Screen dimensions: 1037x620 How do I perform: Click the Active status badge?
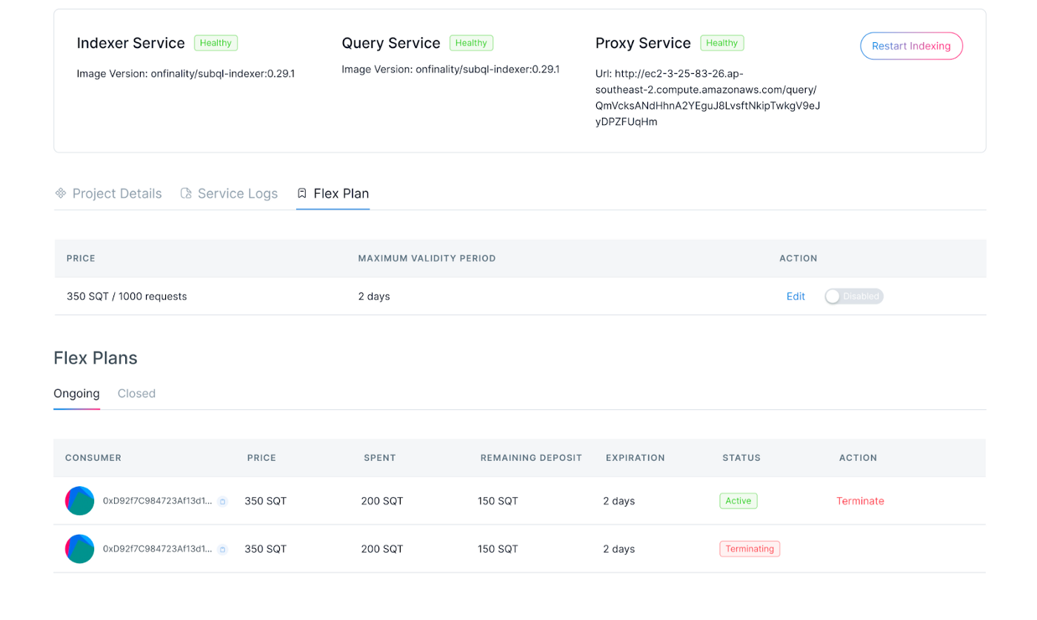point(738,501)
